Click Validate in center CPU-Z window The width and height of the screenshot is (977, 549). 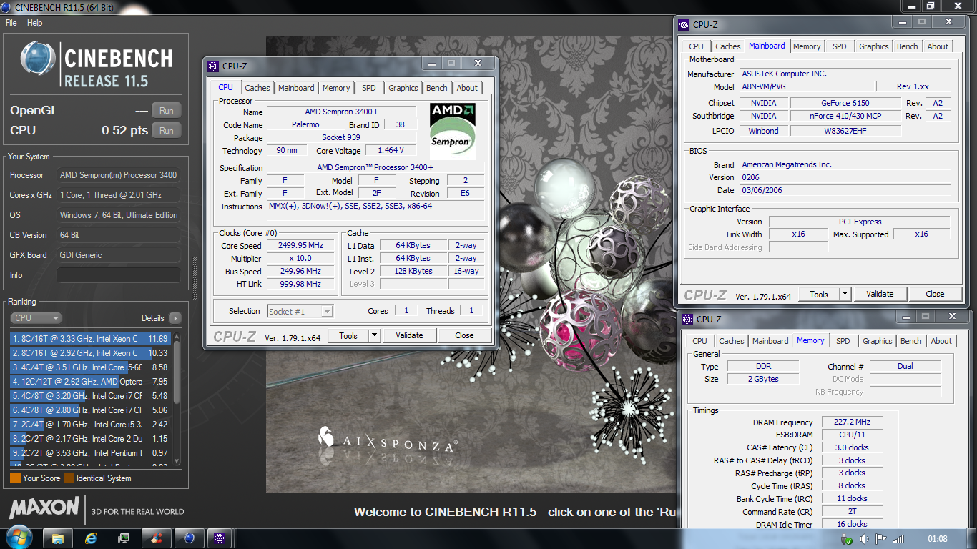click(x=409, y=335)
